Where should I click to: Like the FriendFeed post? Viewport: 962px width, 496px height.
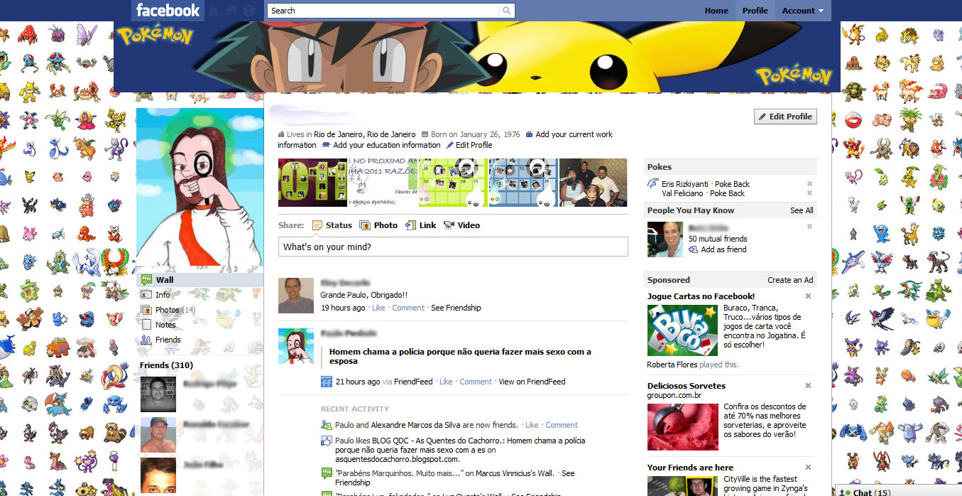pos(446,382)
